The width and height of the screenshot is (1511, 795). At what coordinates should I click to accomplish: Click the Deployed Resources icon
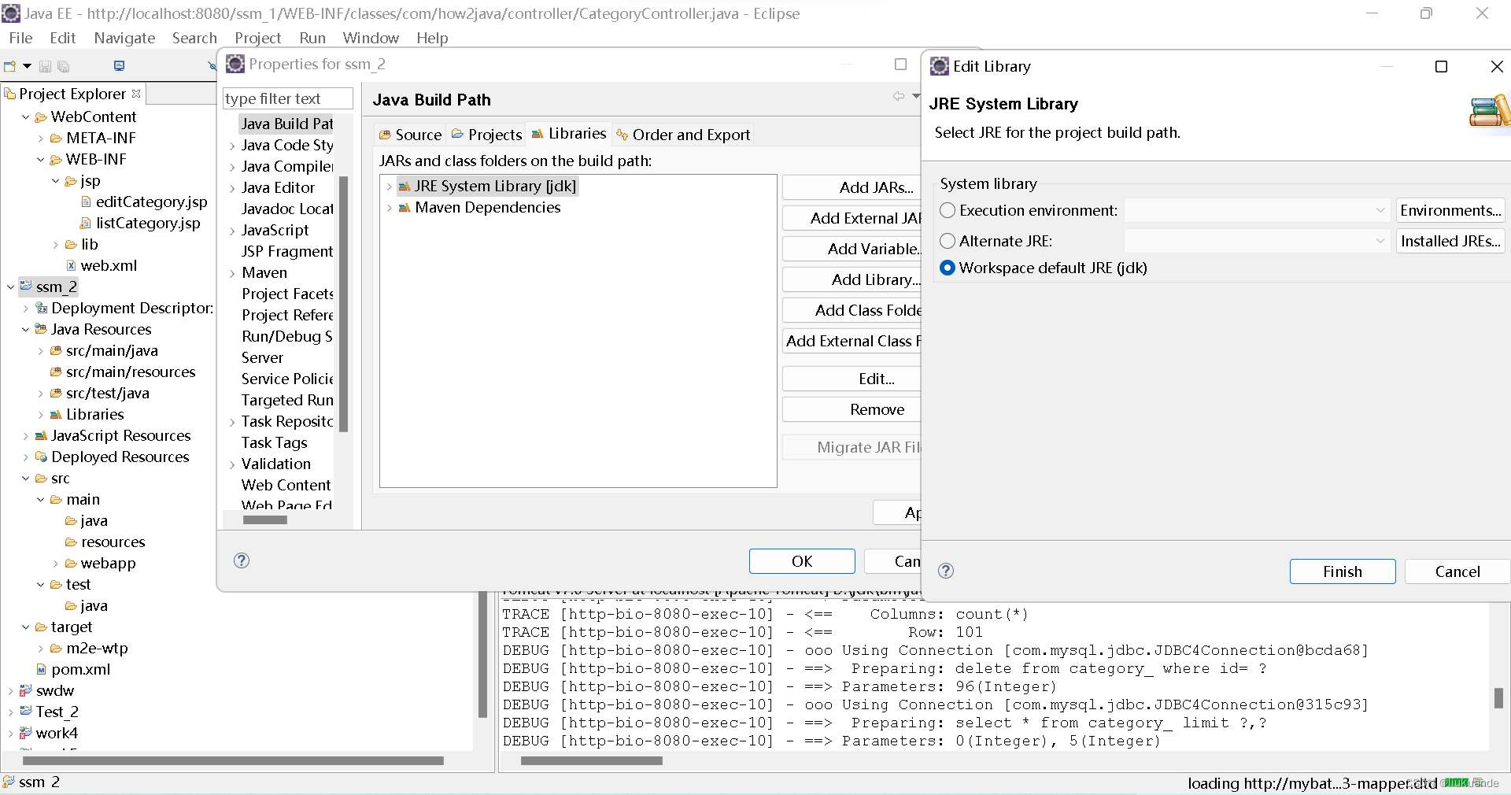pos(41,457)
